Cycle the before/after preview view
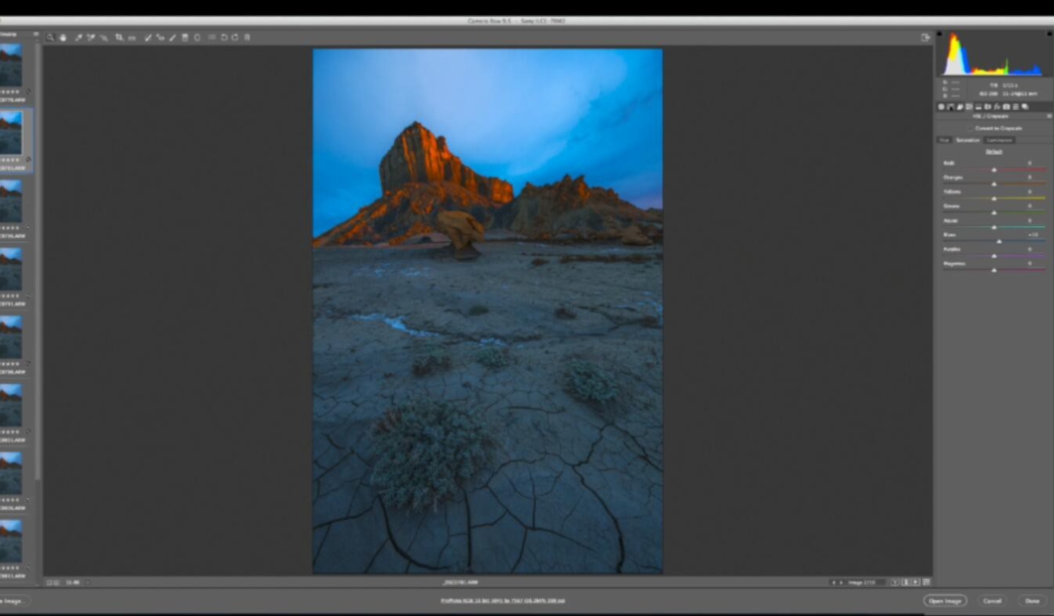Viewport: 1054px width, 616px height. pos(894,582)
